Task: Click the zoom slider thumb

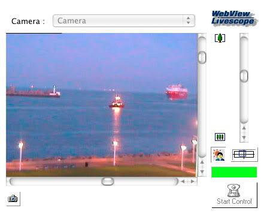Action: pyautogui.click(x=244, y=76)
